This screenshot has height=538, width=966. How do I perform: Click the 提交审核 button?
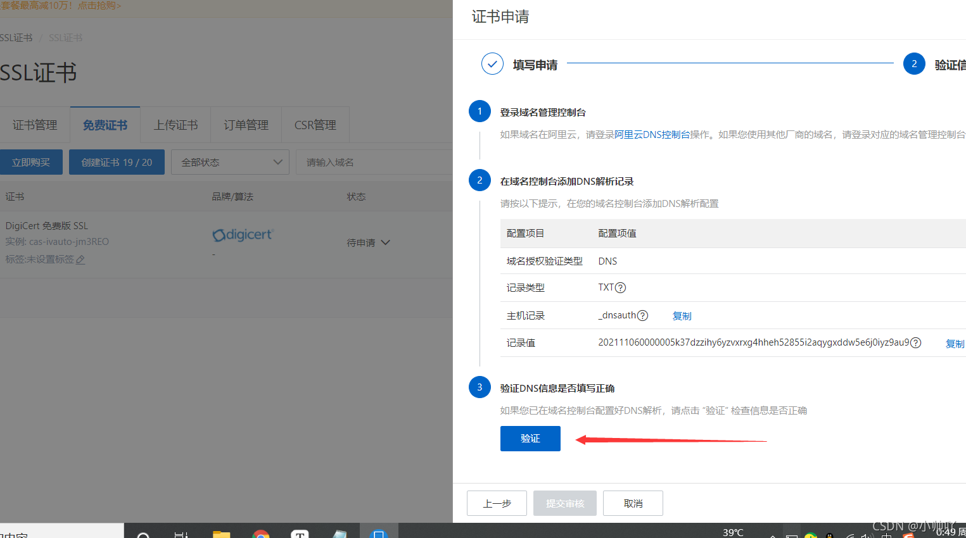tap(565, 503)
